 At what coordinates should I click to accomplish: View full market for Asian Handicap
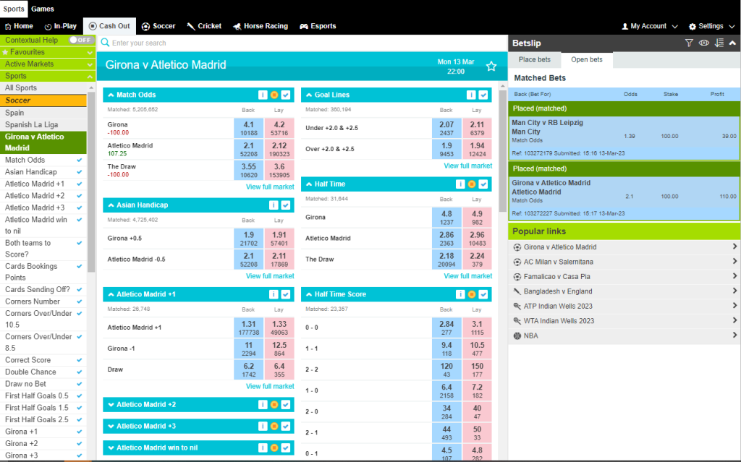pyautogui.click(x=270, y=276)
